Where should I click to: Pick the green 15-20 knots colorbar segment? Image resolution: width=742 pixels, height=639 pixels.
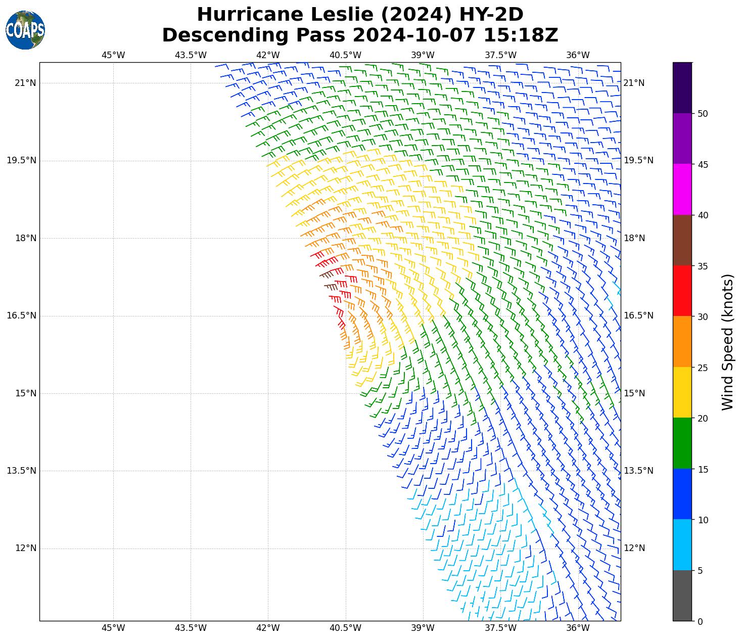click(x=682, y=443)
